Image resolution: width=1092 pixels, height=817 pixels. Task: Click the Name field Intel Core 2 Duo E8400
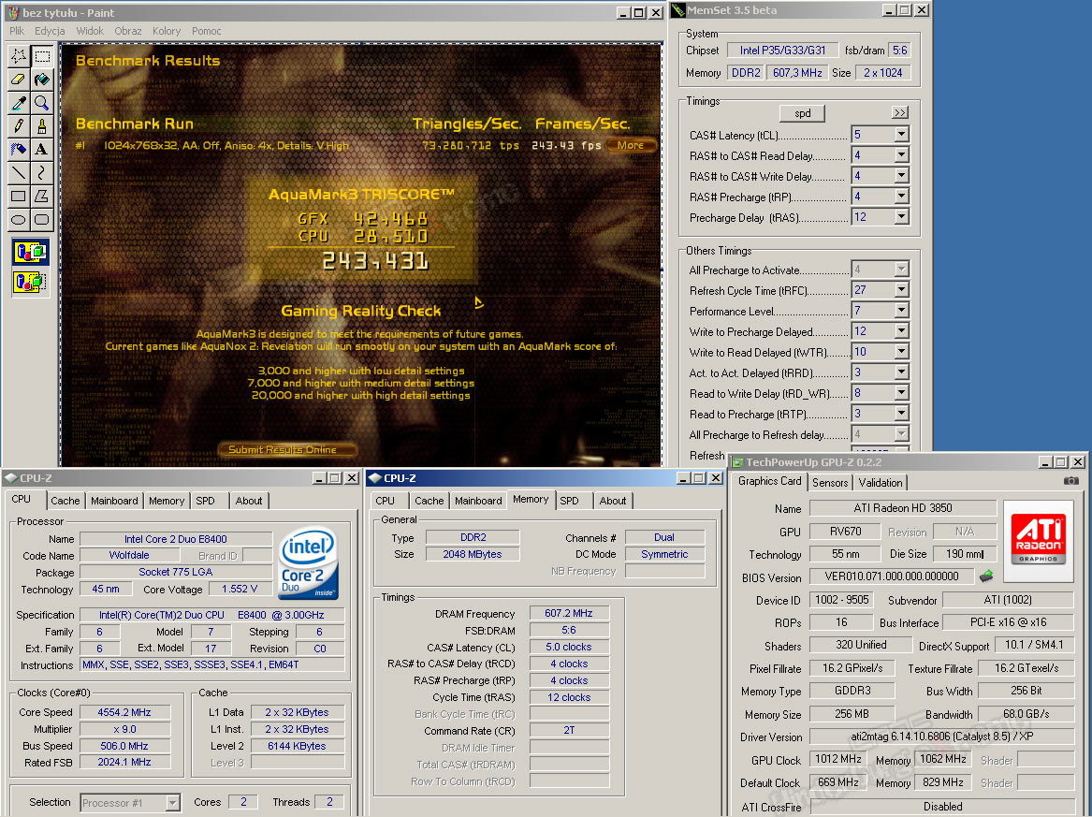click(x=176, y=539)
